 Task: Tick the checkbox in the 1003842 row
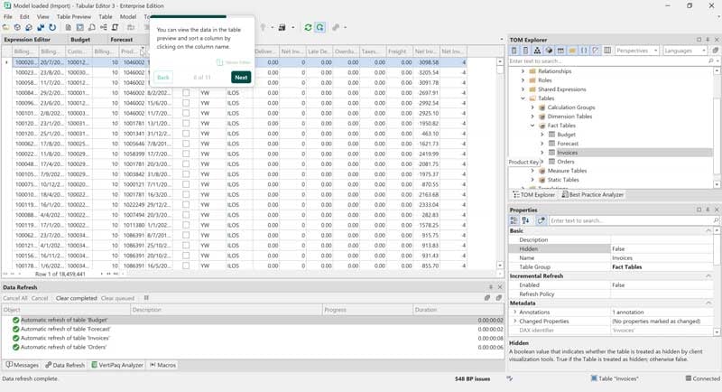click(x=186, y=174)
